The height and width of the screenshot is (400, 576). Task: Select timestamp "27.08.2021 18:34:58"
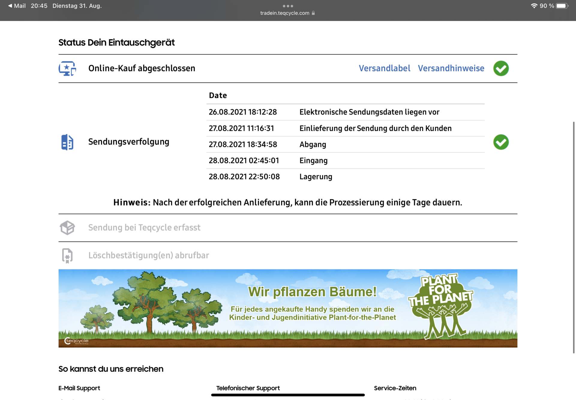(243, 144)
